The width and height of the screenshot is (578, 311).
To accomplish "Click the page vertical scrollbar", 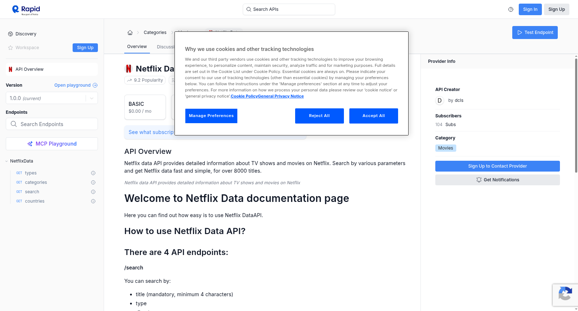I will coord(576,116).
